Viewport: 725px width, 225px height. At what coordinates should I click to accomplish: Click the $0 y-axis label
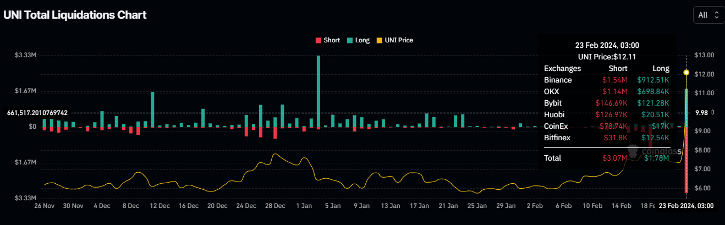pyautogui.click(x=32, y=127)
